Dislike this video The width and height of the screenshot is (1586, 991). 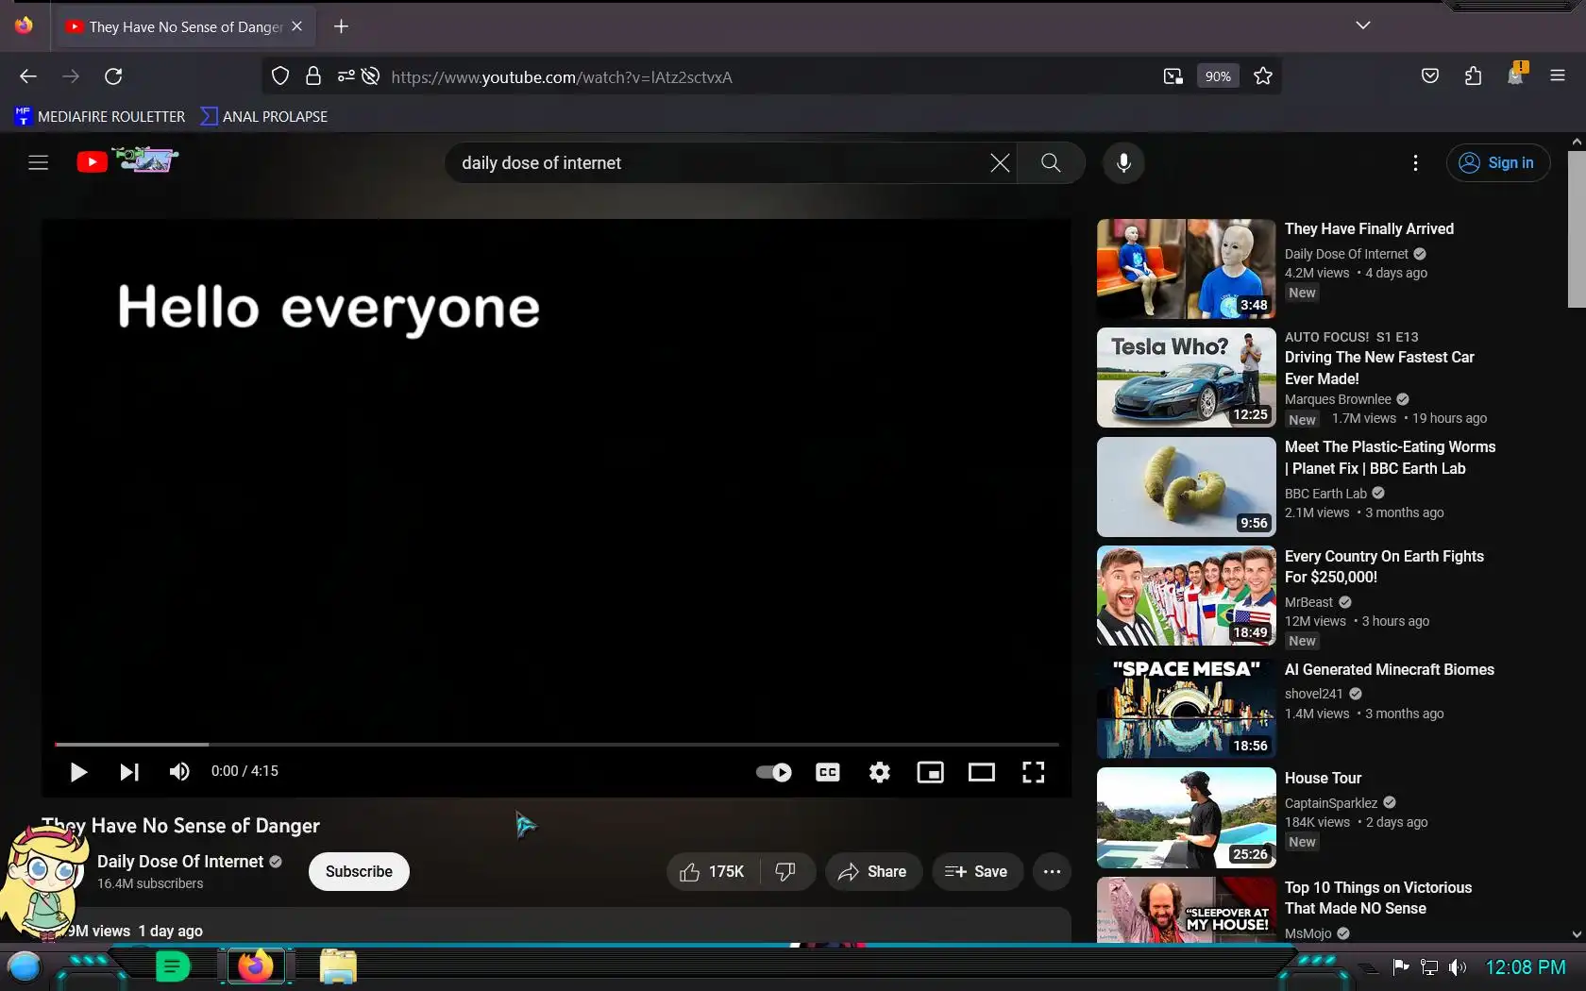[785, 872]
